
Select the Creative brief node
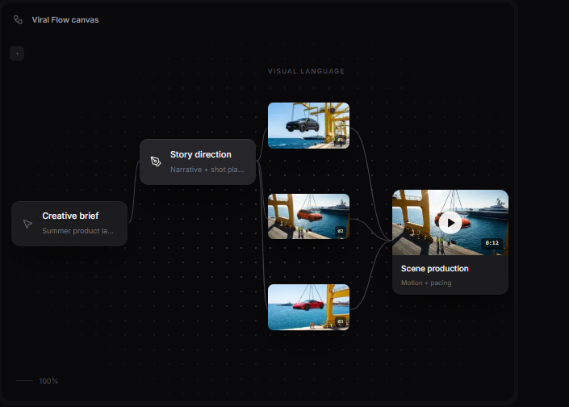(69, 224)
